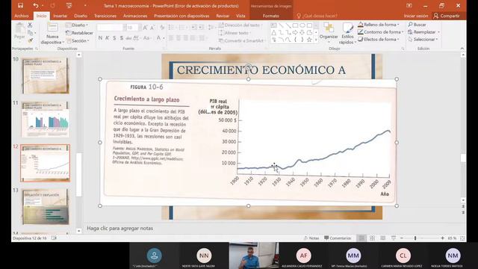Image resolution: width=478 pixels, height=269 pixels.
Task: Toggle the Comentarios pane
Action: pos(338,238)
